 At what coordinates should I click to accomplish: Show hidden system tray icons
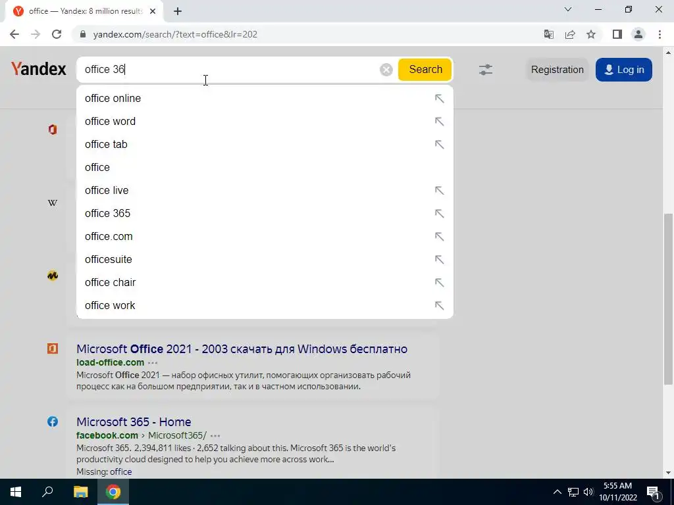[557, 492]
